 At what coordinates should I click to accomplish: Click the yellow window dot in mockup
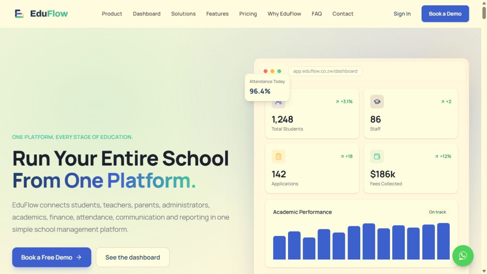[x=272, y=71]
